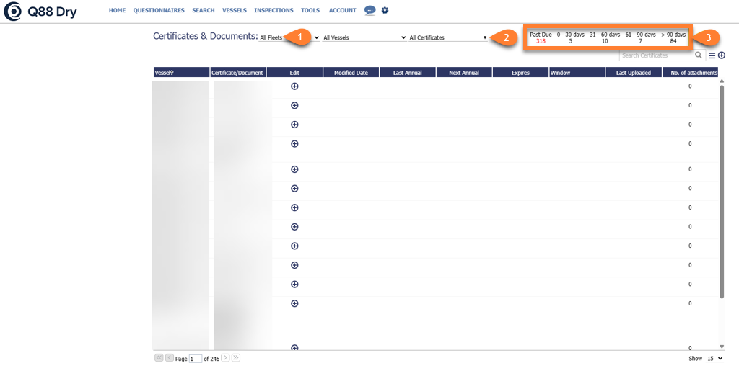Sort by the Expires column header

pos(520,73)
